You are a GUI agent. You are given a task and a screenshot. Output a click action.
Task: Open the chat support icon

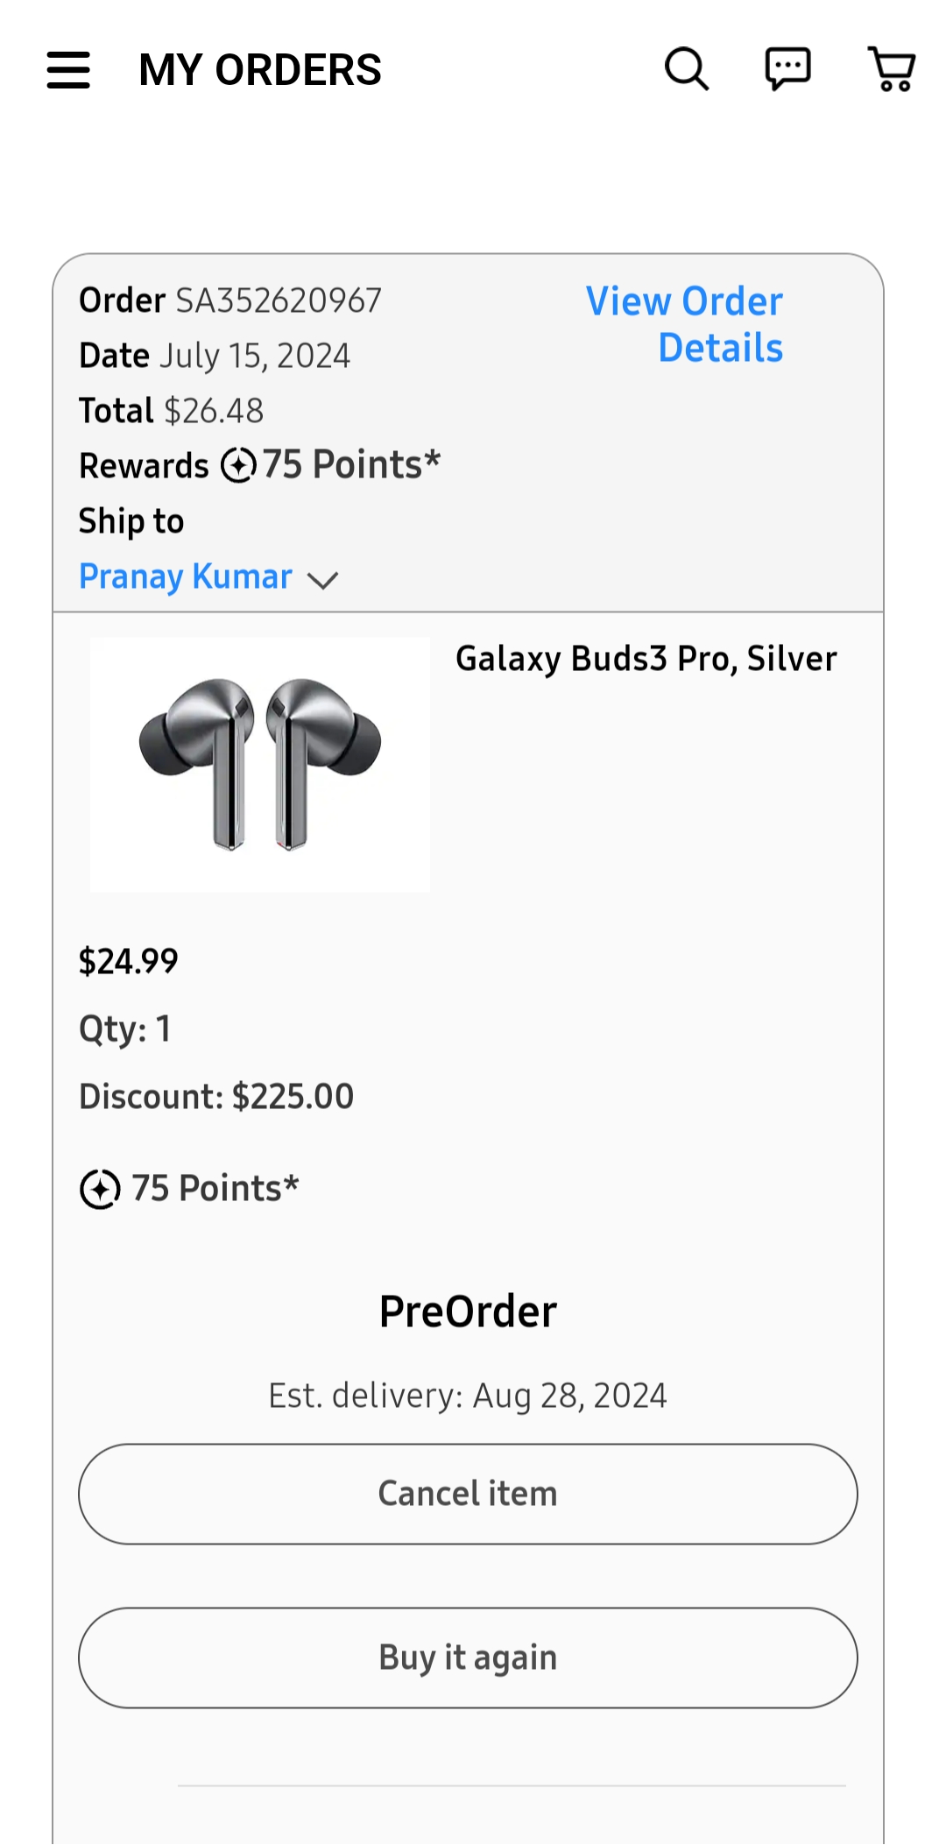pos(788,69)
